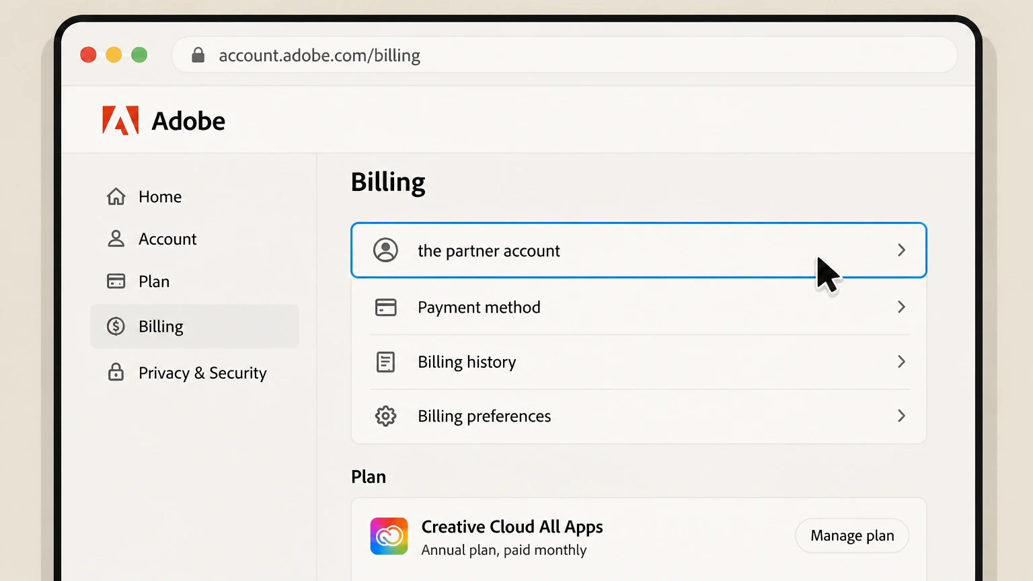The image size is (1033, 581).
Task: Click the yellow minimize window button
Action: click(x=114, y=55)
